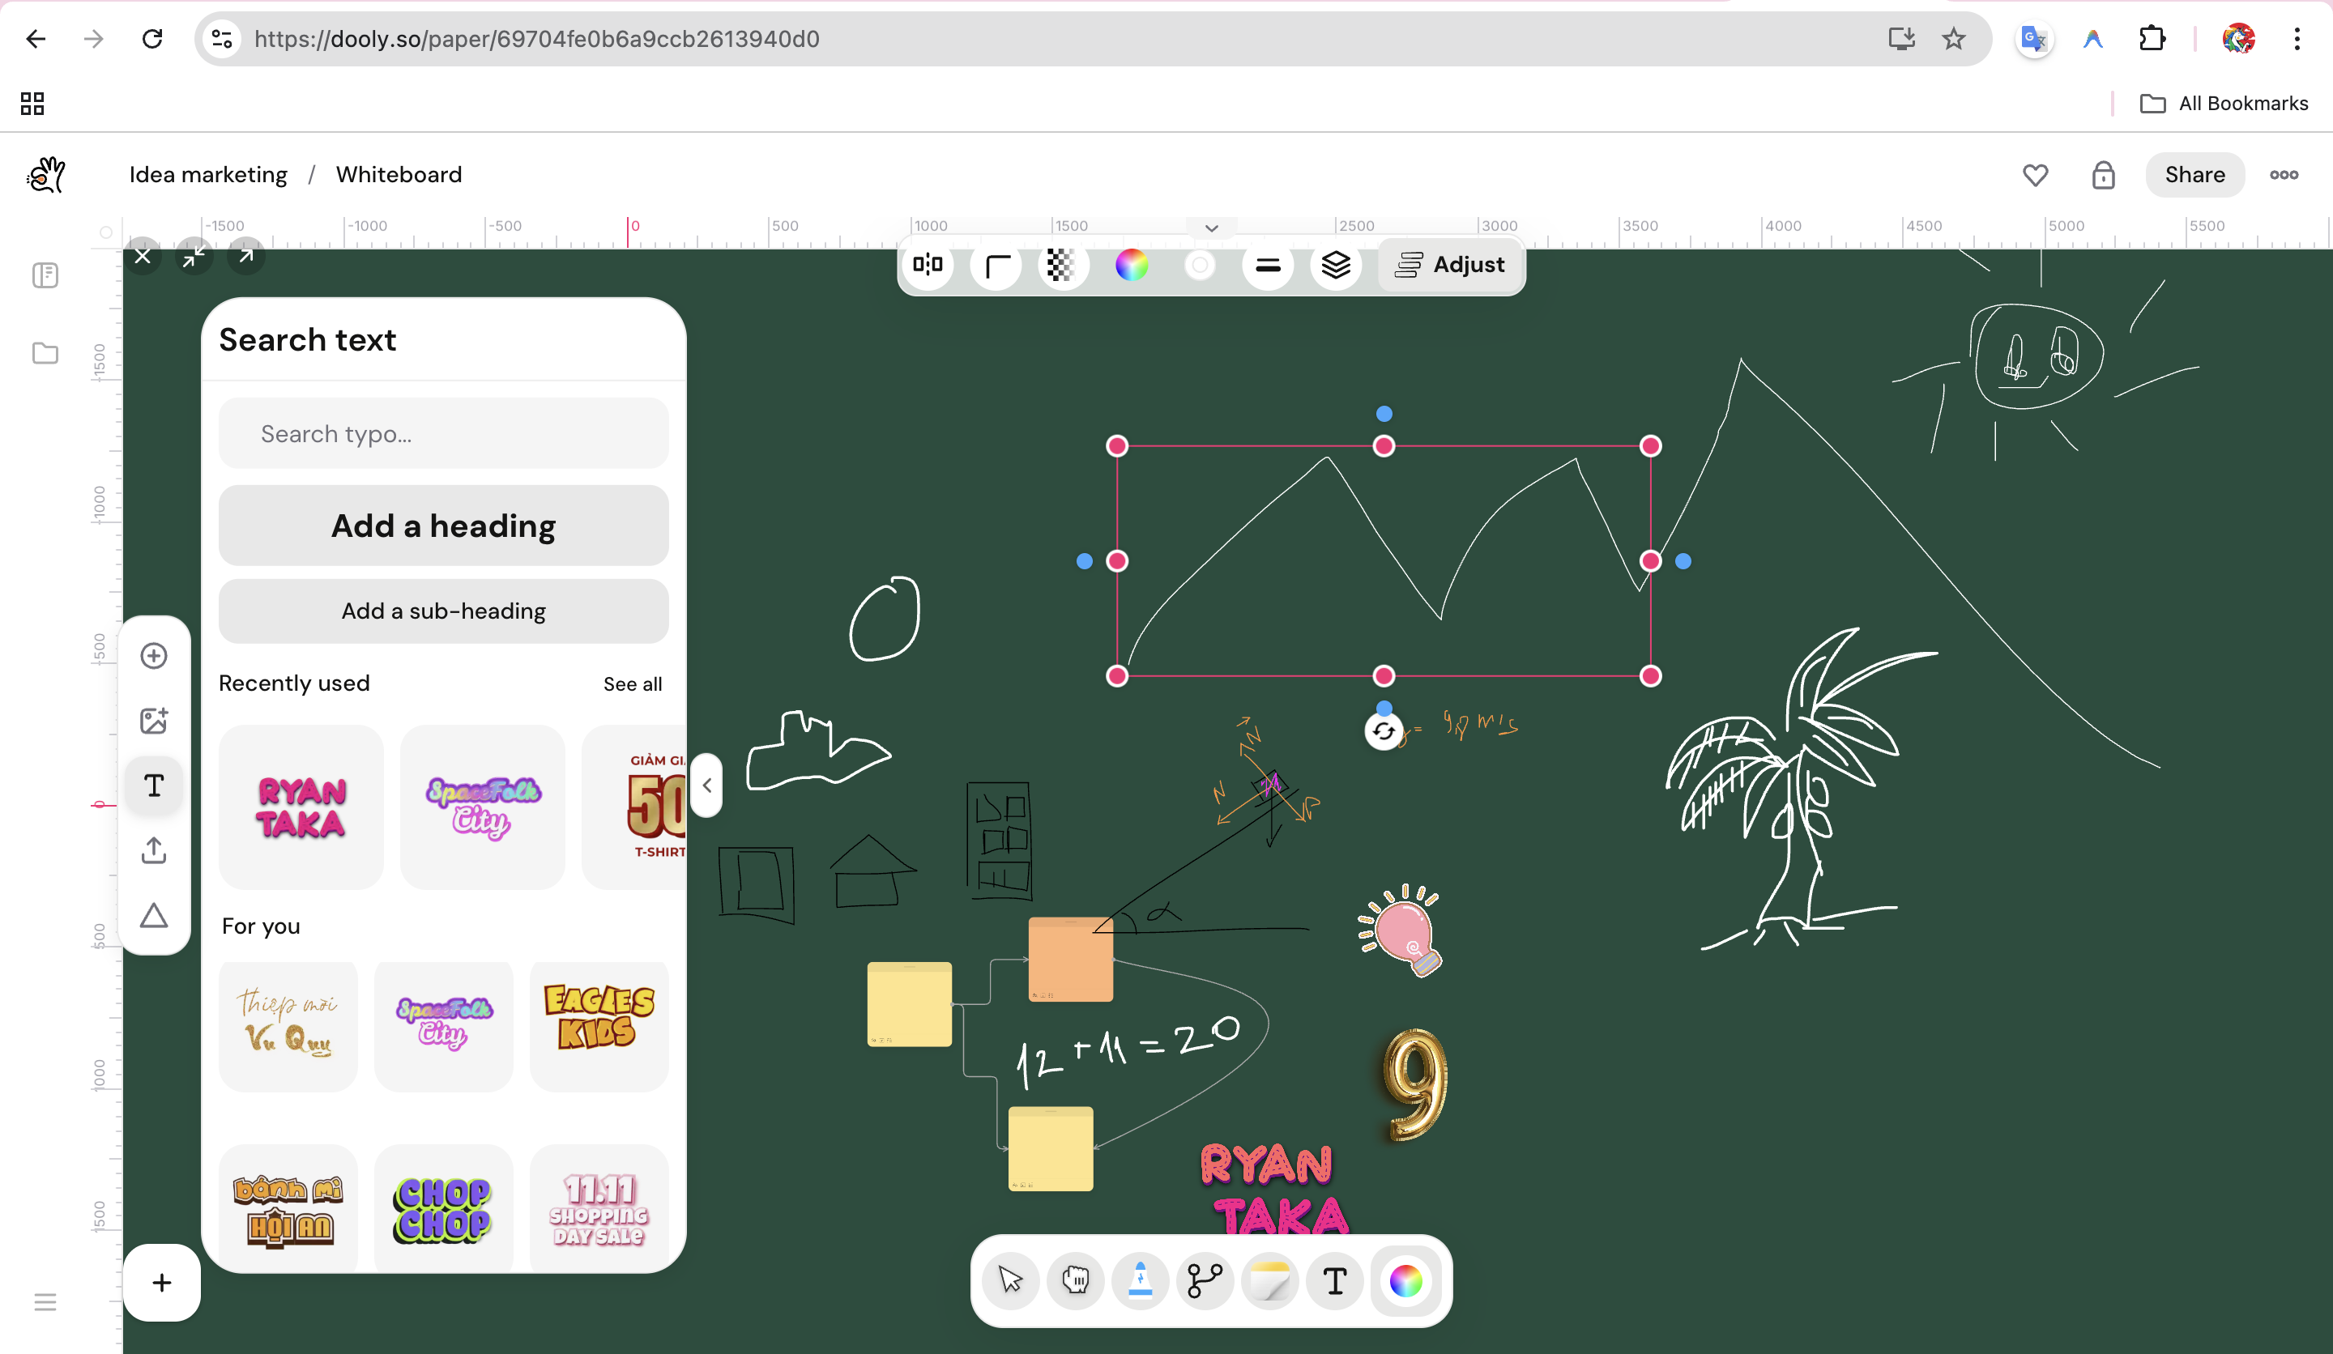Toggle the lock state of the board

pos(2104,174)
